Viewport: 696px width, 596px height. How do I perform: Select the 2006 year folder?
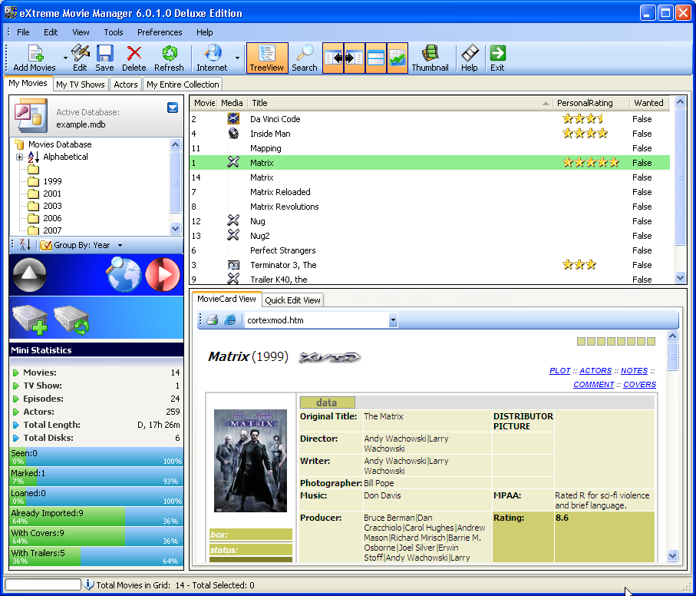pos(45,218)
